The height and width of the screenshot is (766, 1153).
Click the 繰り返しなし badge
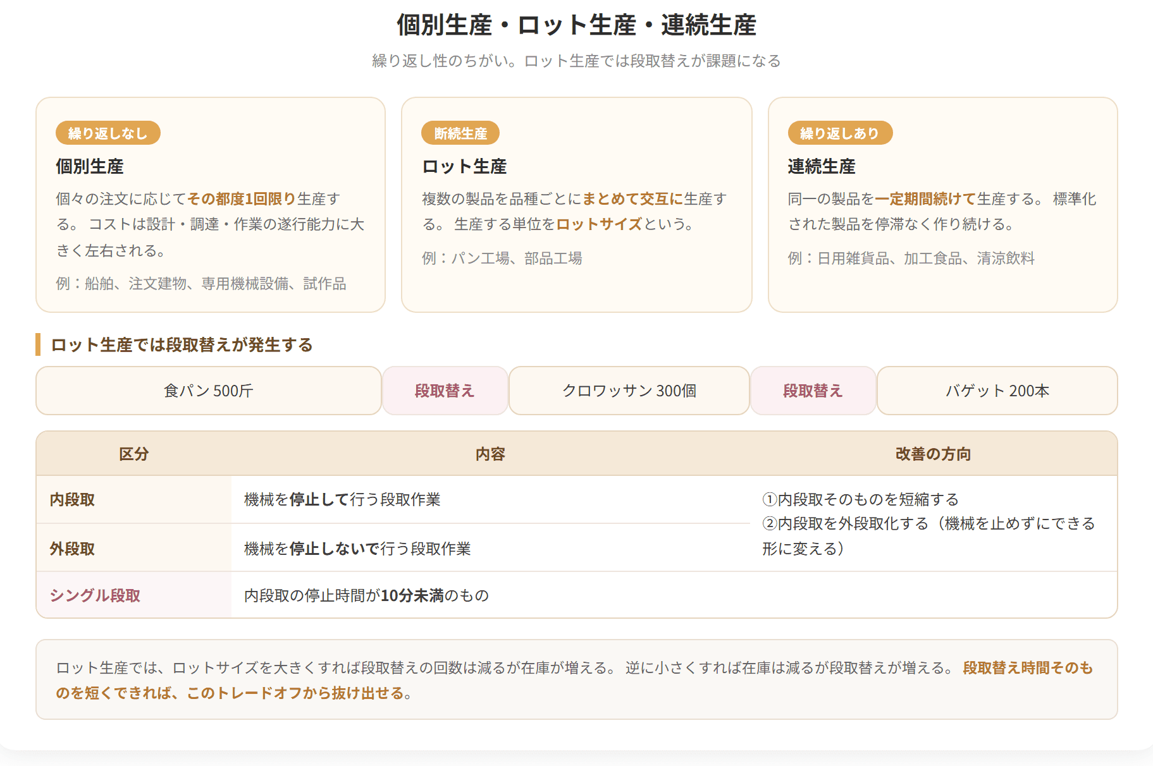[108, 133]
